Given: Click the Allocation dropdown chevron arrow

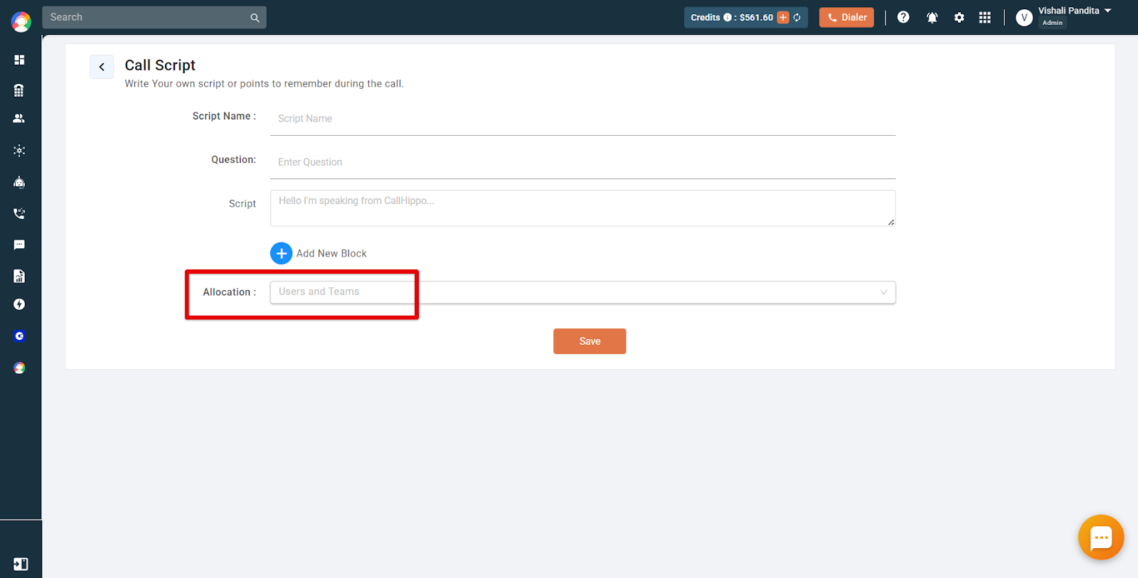Looking at the screenshot, I should pyautogui.click(x=883, y=292).
